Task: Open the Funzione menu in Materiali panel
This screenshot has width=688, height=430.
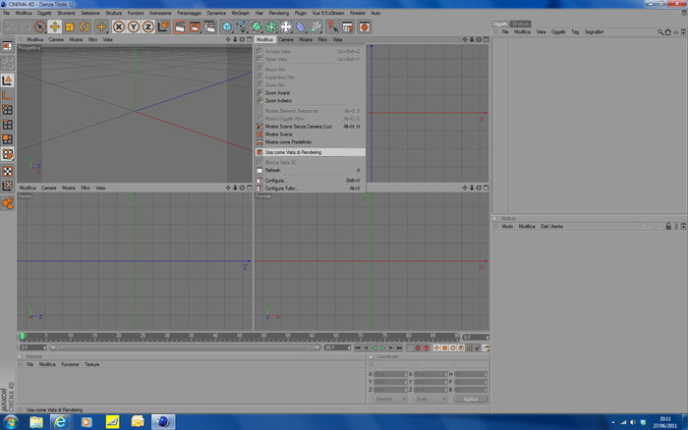Action: (70, 364)
